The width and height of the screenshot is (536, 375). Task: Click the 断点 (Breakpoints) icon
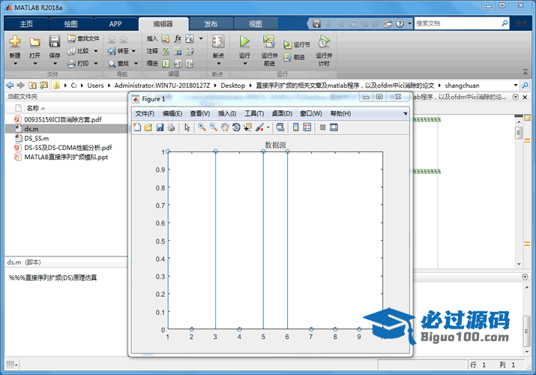tap(218, 41)
